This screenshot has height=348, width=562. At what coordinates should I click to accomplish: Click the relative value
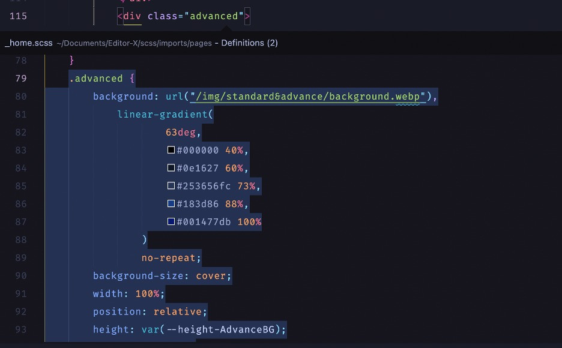click(x=177, y=311)
